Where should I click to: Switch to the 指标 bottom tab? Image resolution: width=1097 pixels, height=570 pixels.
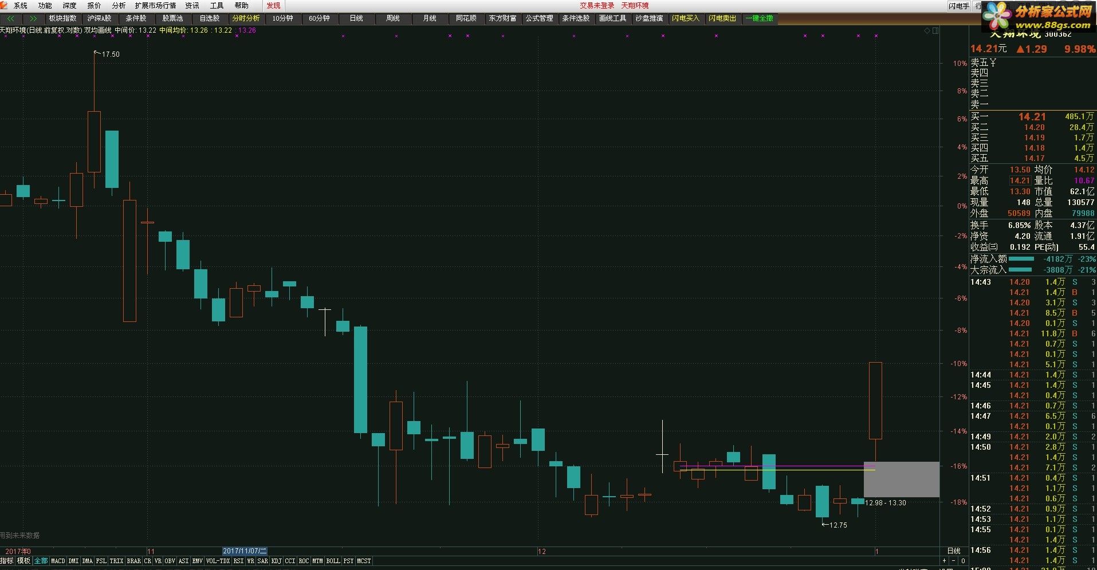[7, 561]
